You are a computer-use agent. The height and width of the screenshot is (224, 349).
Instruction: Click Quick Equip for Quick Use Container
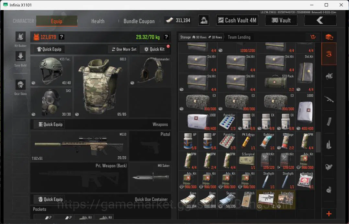(49, 199)
